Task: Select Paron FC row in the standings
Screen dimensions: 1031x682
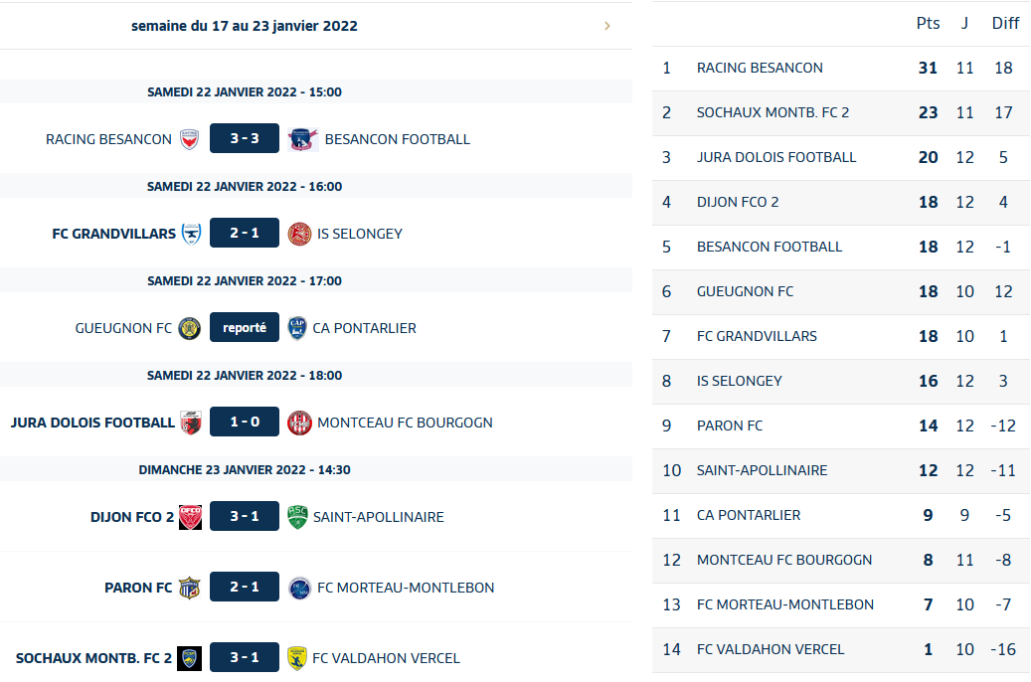Action: click(x=730, y=426)
